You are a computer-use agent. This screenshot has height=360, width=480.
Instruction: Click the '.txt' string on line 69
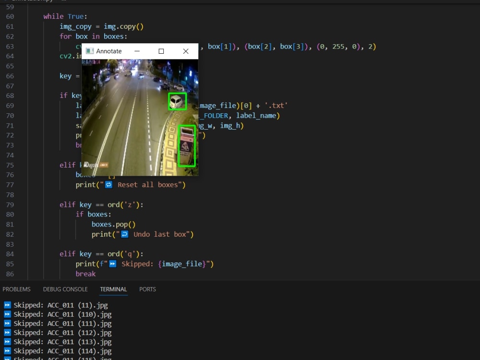point(276,106)
